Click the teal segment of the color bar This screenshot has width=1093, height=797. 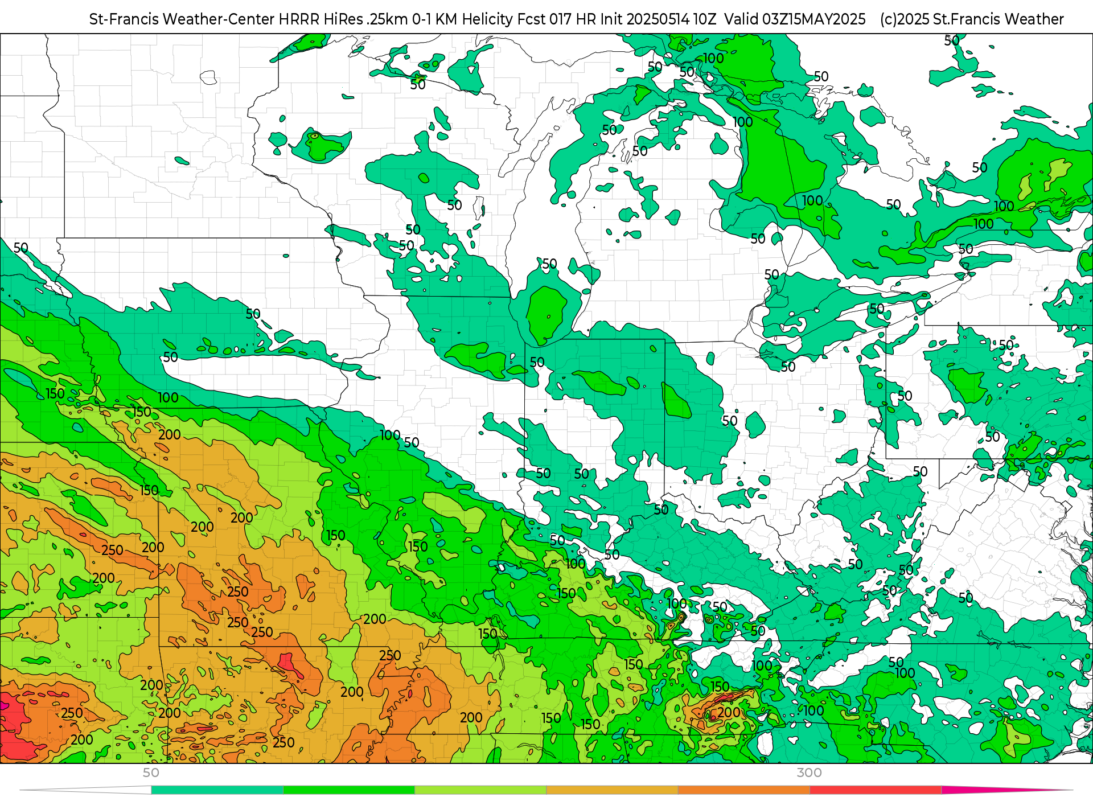(x=217, y=790)
